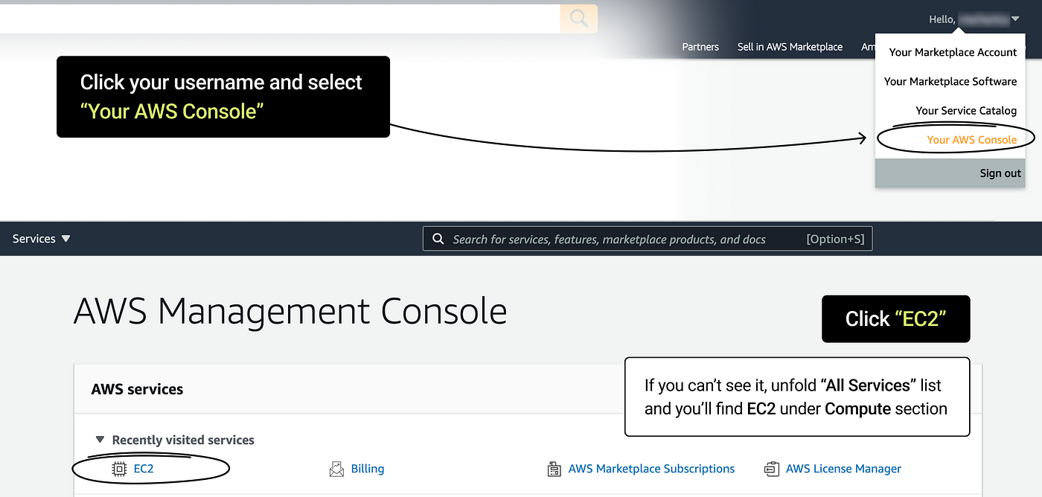Open the Partners link
Viewport: 1042px width, 497px height.
(x=700, y=47)
